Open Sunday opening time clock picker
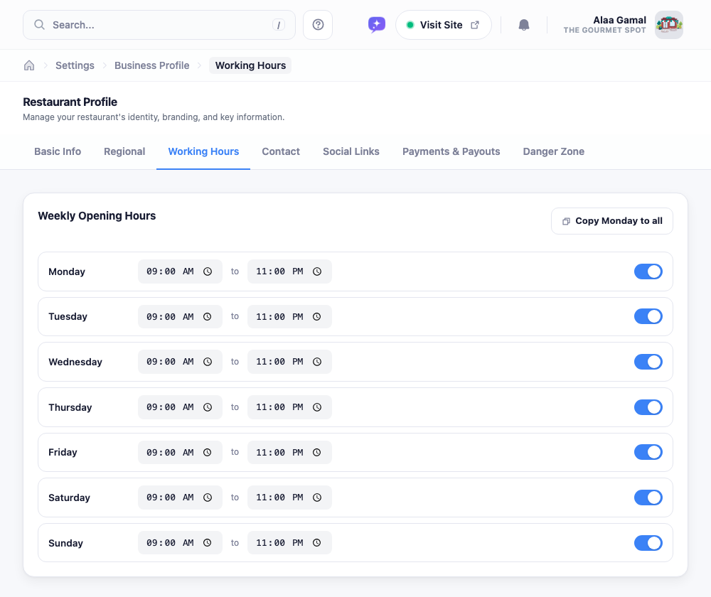This screenshot has height=597, width=711. tap(208, 542)
